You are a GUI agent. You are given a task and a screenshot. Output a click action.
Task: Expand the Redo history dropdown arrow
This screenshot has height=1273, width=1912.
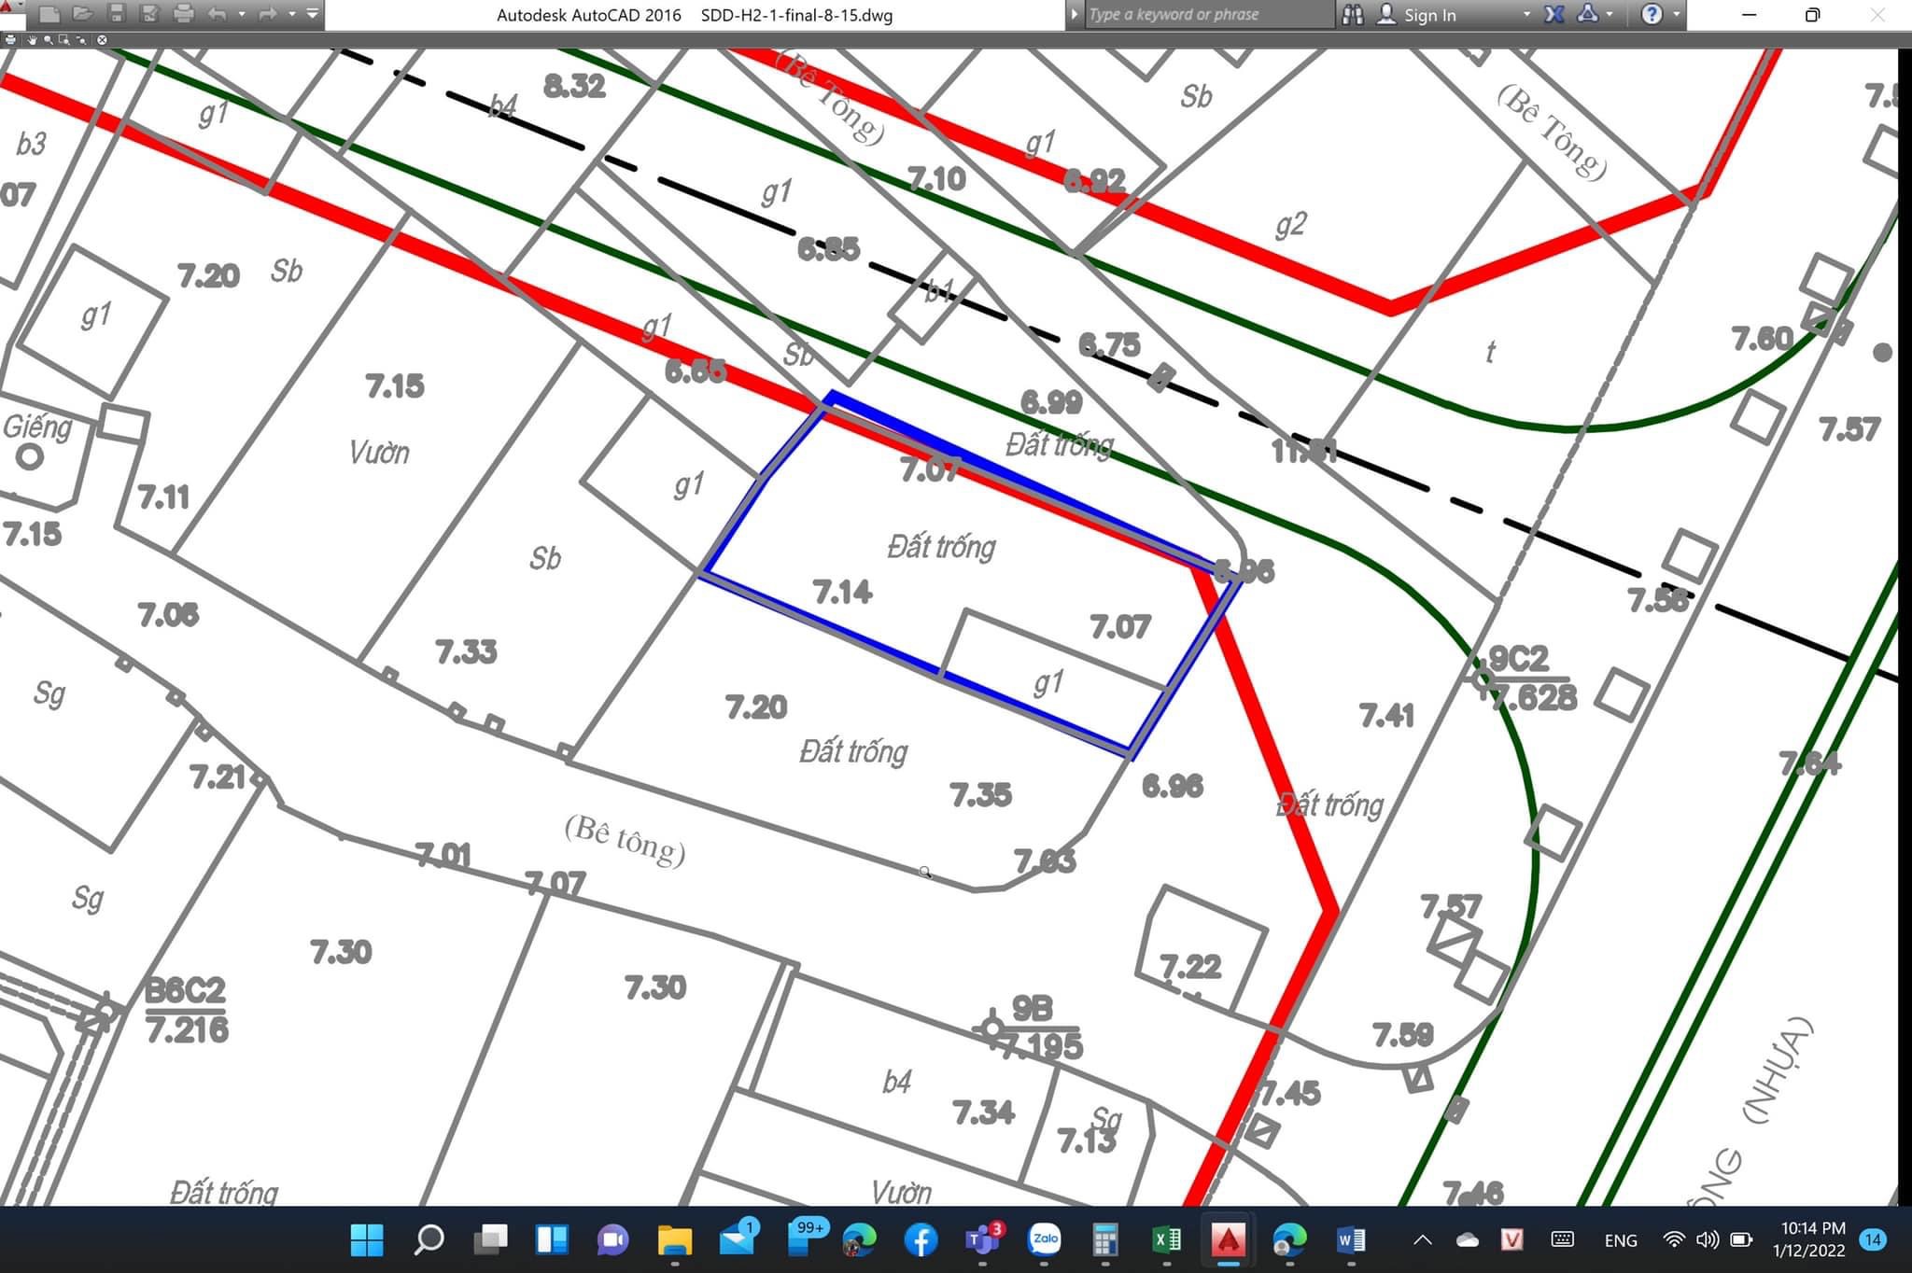tap(292, 14)
